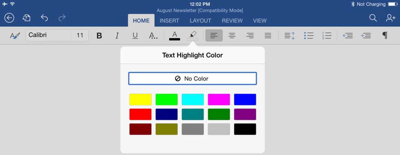400x155 pixels.
Task: Pick the yellow highlight swatch
Action: click(140, 100)
